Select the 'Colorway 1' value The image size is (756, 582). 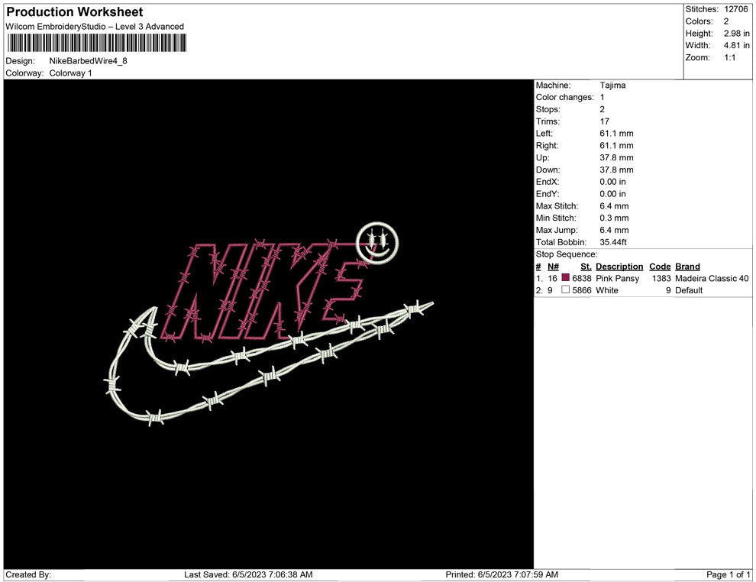(70, 73)
